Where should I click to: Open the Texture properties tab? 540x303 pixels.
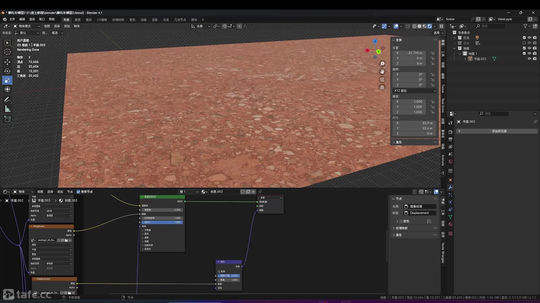click(x=450, y=233)
